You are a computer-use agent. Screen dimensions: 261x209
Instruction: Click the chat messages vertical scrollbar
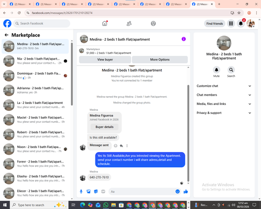(x=188, y=133)
